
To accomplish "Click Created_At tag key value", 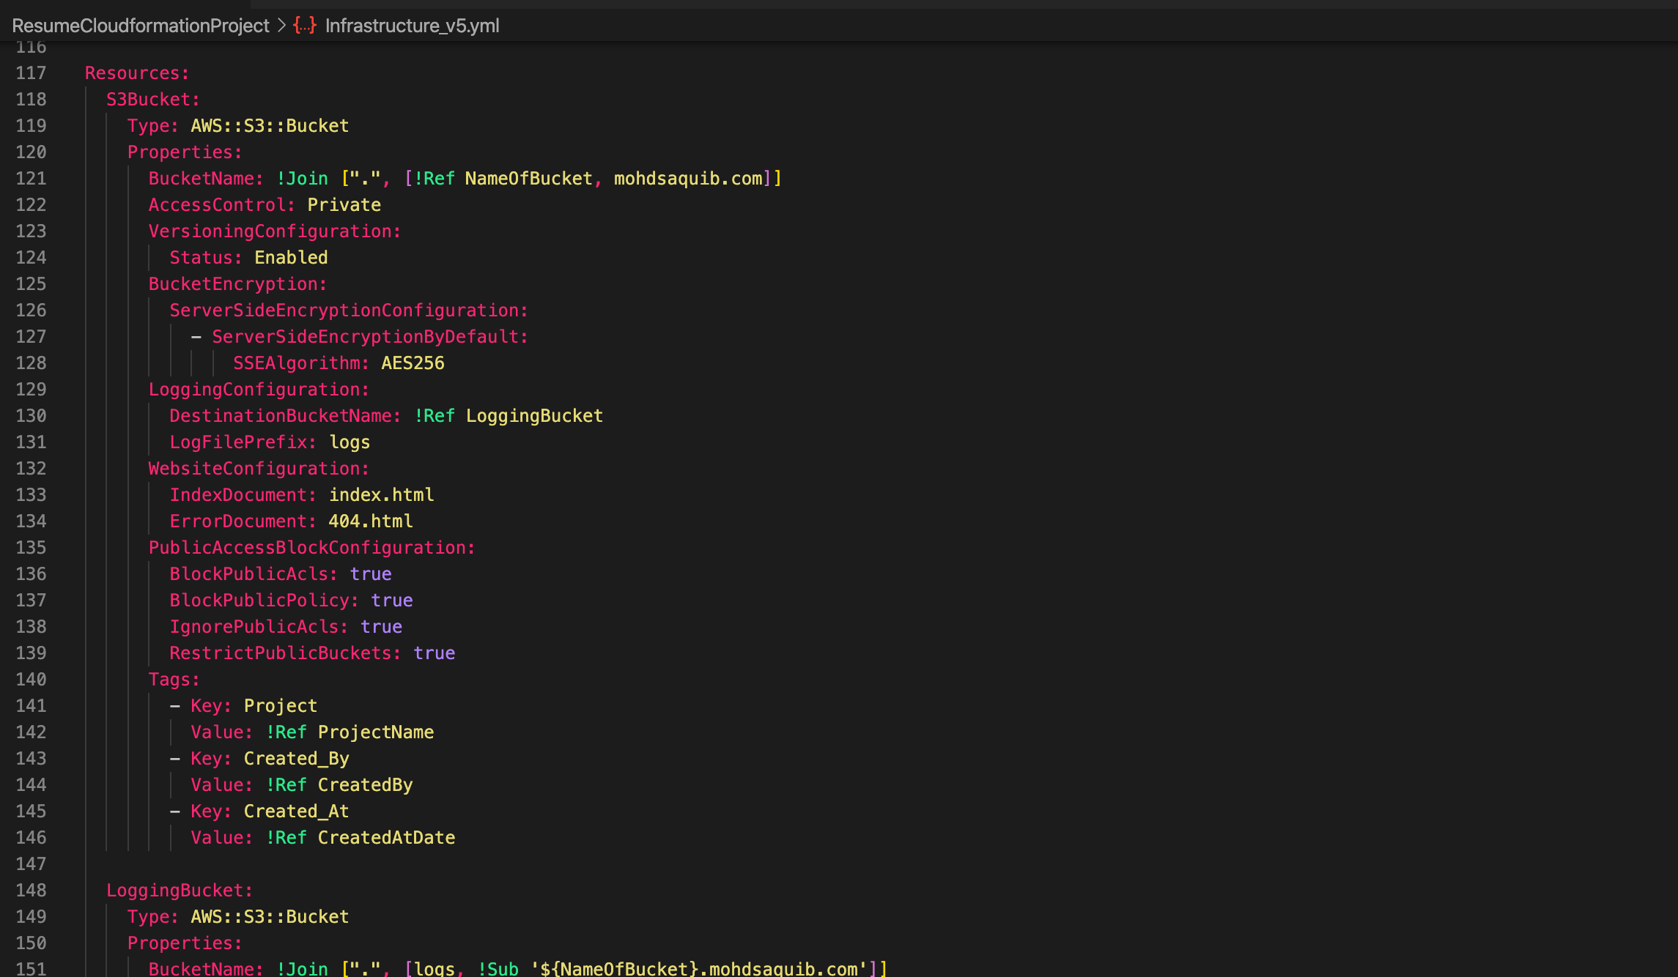I will point(296,811).
